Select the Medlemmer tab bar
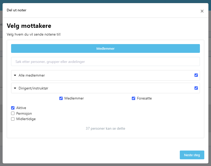Image resolution: width=211 pixels, height=166 pixels. (105, 48)
